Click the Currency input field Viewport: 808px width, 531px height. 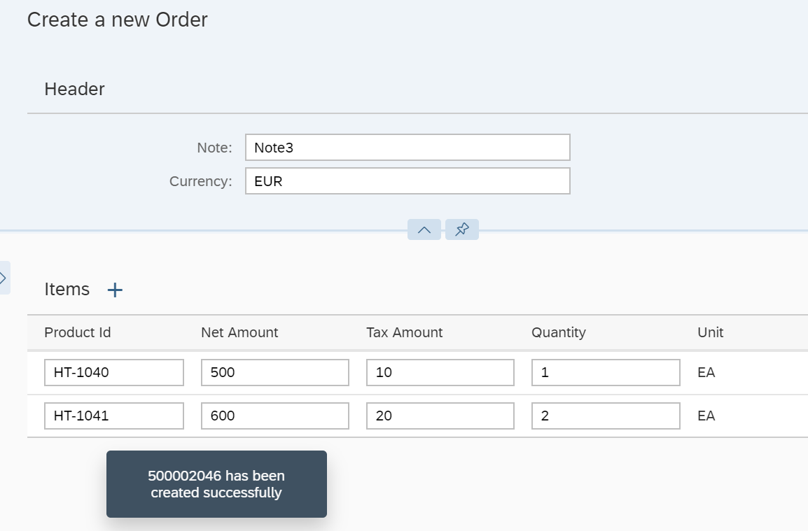point(408,181)
